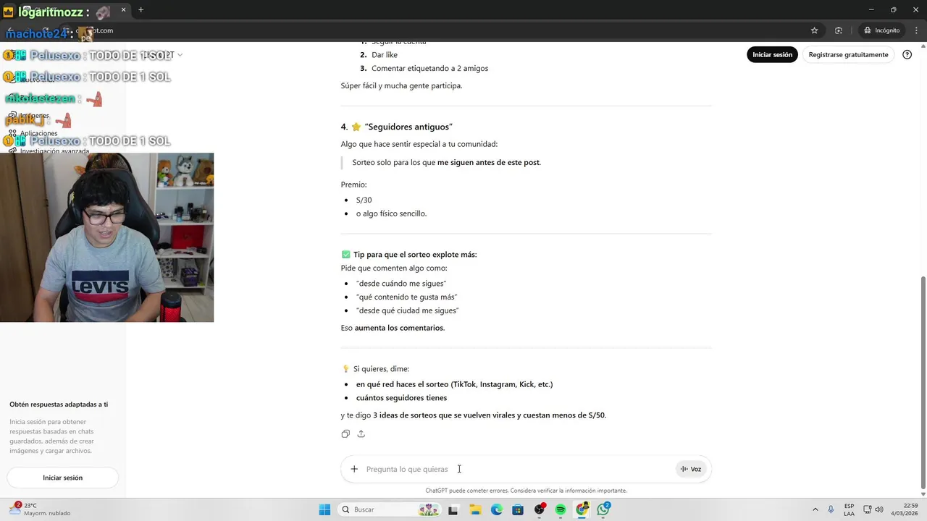The width and height of the screenshot is (927, 521).
Task: Show hidden tray icons with the chevron
Action: tap(815, 509)
